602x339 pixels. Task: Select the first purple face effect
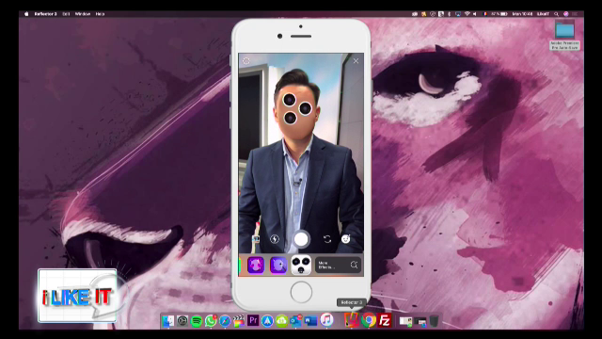coord(256,266)
